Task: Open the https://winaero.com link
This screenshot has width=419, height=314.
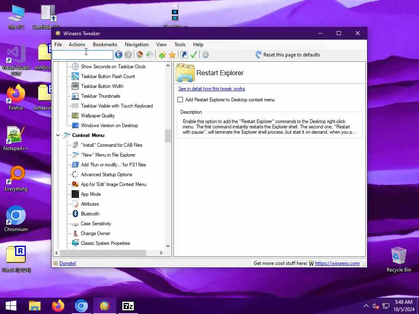Action: [337, 263]
